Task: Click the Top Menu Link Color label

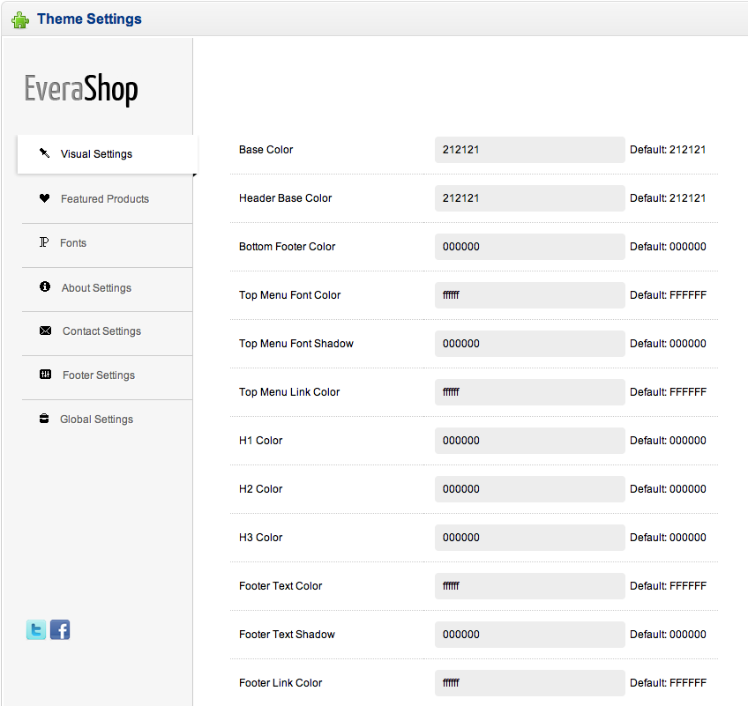Action: pos(289,392)
